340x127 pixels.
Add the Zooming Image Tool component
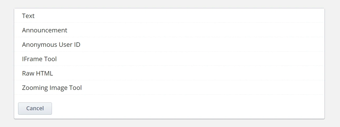[x=169, y=88]
